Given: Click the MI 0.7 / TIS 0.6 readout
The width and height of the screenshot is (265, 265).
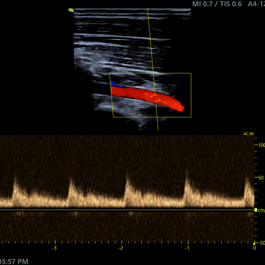Looking at the screenshot, I should [x=217, y=4].
